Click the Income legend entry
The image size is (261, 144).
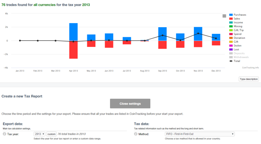click(x=236, y=22)
